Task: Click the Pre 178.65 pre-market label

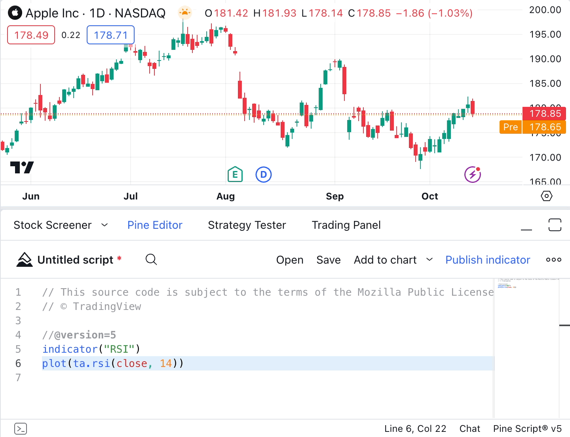Action: (533, 127)
